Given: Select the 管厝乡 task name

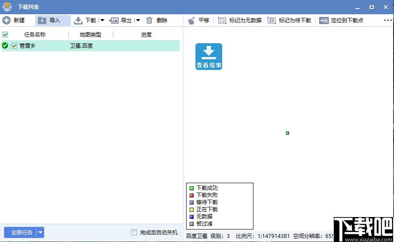Looking at the screenshot, I should pos(27,46).
